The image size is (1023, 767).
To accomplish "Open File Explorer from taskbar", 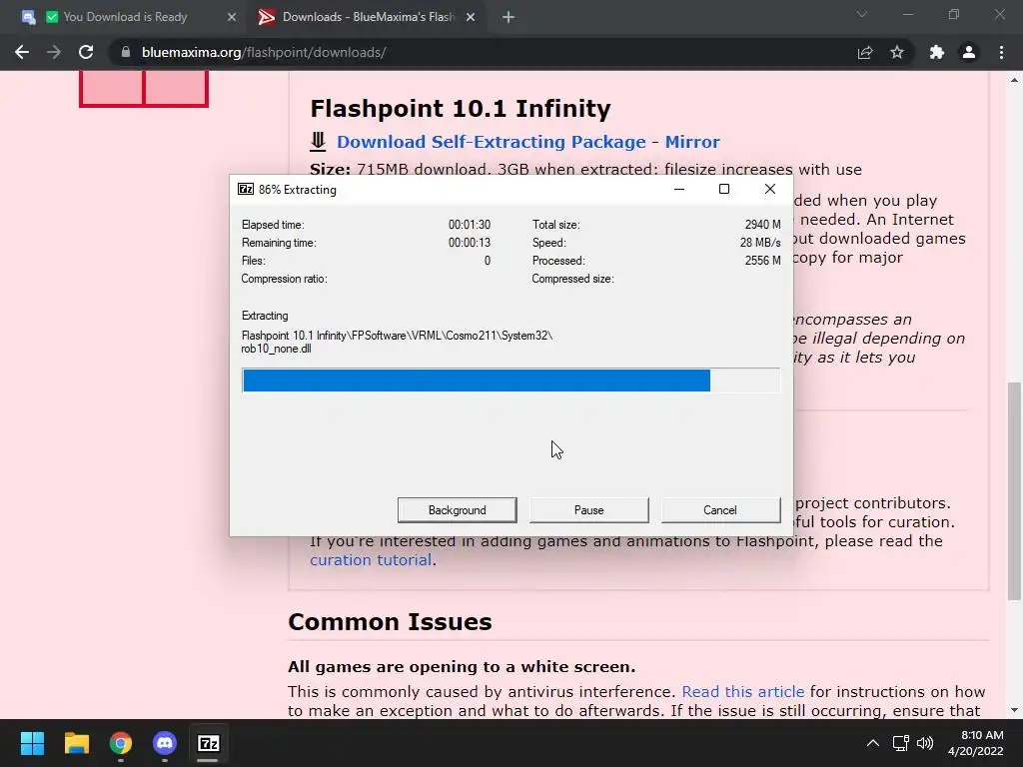I will (76, 743).
